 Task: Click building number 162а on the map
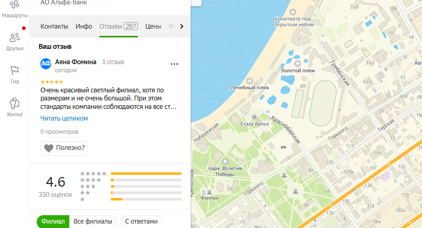coord(400,210)
